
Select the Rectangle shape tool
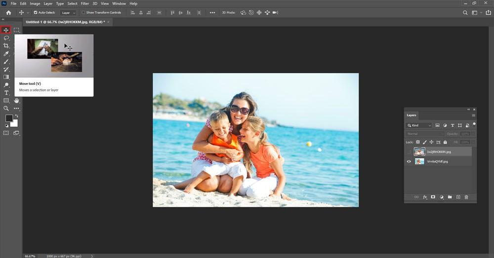(6, 101)
